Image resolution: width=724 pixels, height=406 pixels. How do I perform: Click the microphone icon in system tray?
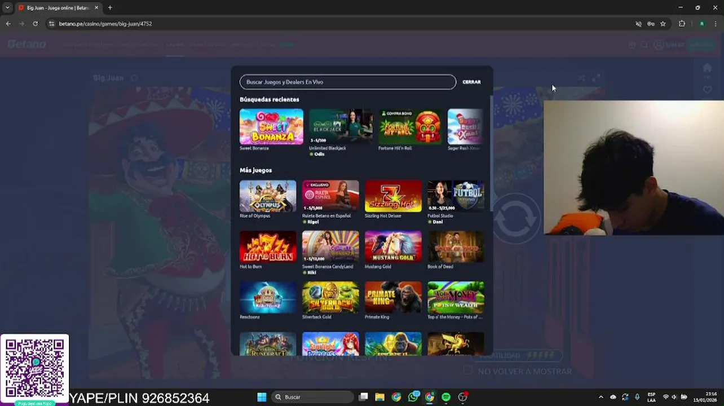tap(637, 397)
